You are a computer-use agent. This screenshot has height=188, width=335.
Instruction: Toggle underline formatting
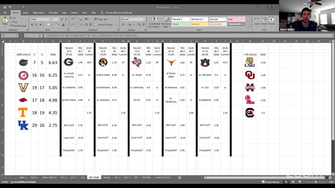coord(40,25)
